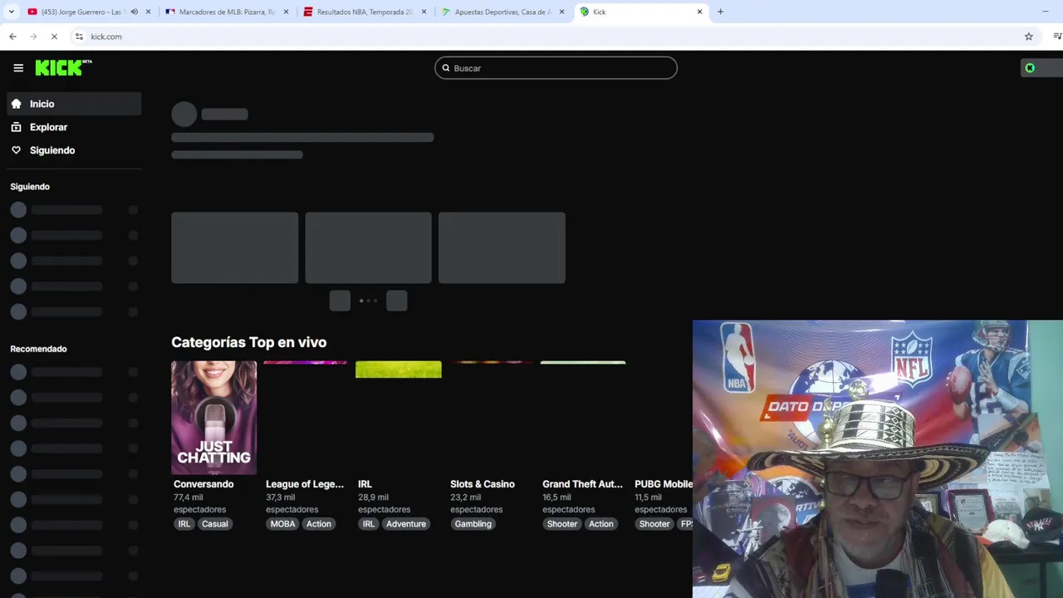The image size is (1063, 598).
Task: Open the tab search dropdown arrow
Action: click(12, 12)
